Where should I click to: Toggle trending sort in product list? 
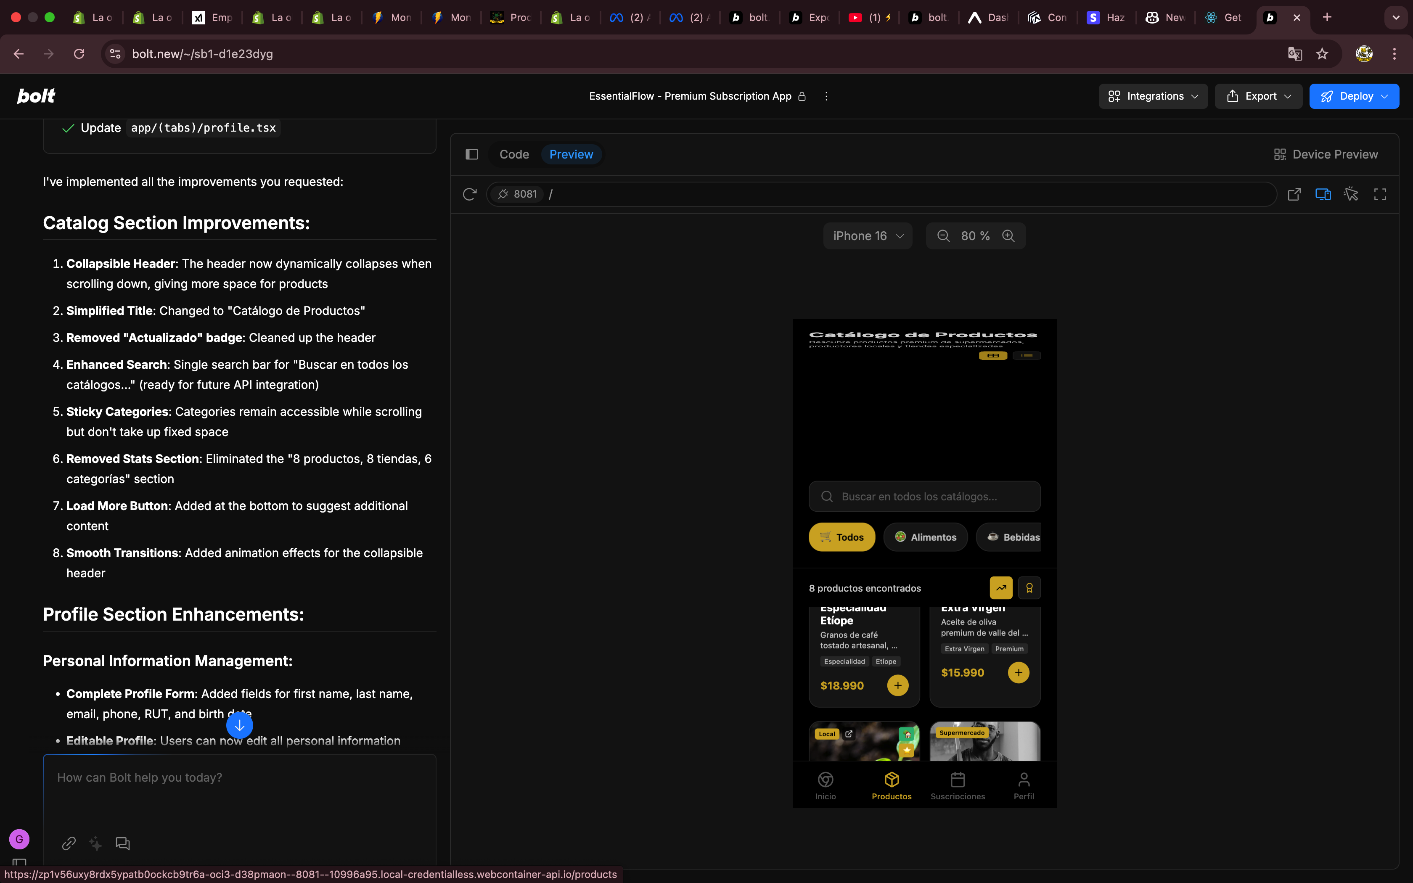[x=1001, y=588]
